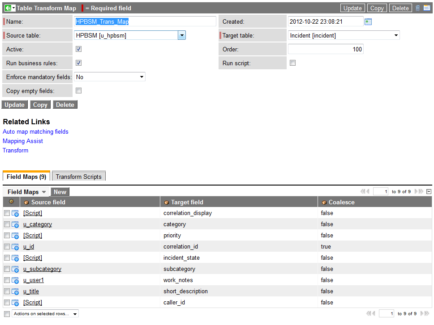Open the record icon for u_title row
Screen dimensions: 434x325
coord(15,291)
